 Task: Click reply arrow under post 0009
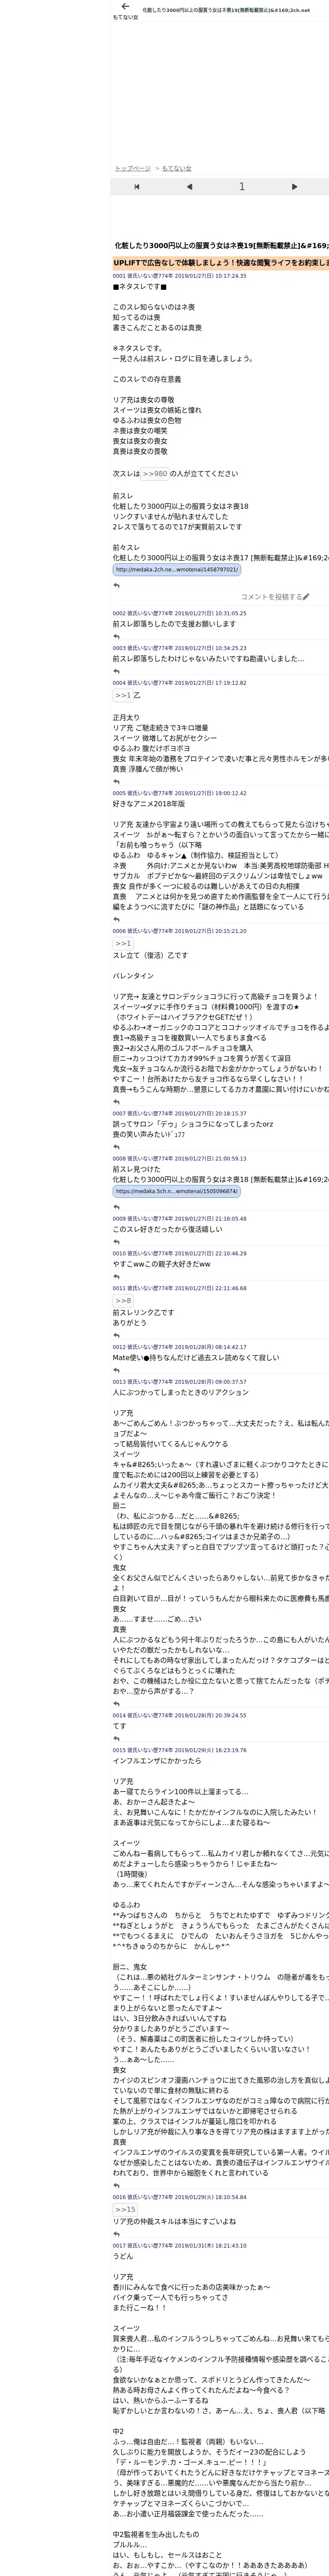(x=117, y=1242)
